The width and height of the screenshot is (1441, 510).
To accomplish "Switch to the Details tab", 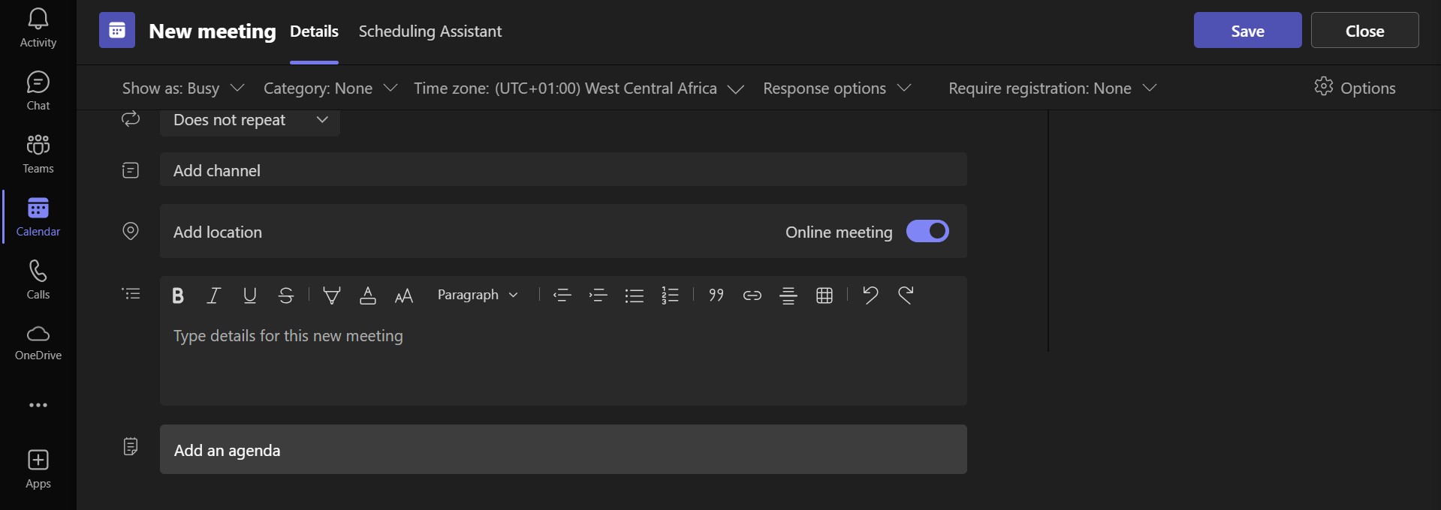I will pos(314,31).
